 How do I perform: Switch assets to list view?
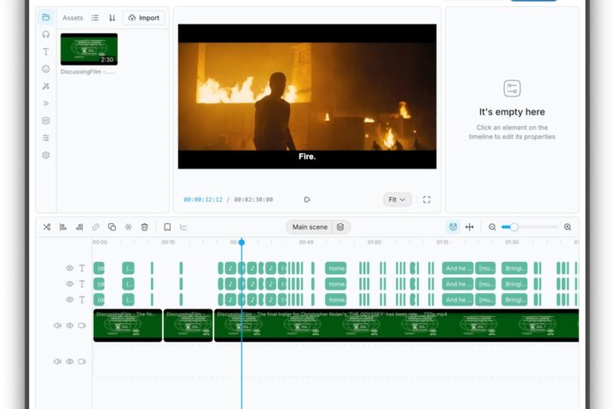(x=95, y=18)
